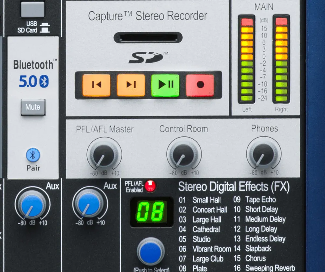Click the Phones level knob
Image resolution: width=325 pixels, height=272 pixels.
(x=264, y=155)
